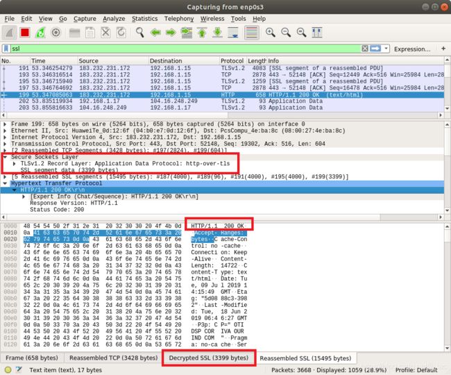Stop the running capture with red square
This screenshot has width=451, height=375.
click(25, 33)
